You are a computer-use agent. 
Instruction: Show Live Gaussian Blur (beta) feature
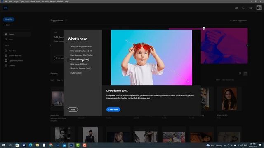point(81,55)
